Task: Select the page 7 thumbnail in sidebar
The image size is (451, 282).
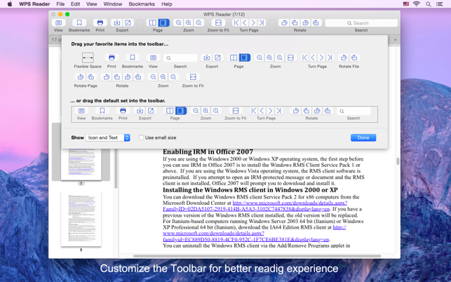Action: [81, 164]
